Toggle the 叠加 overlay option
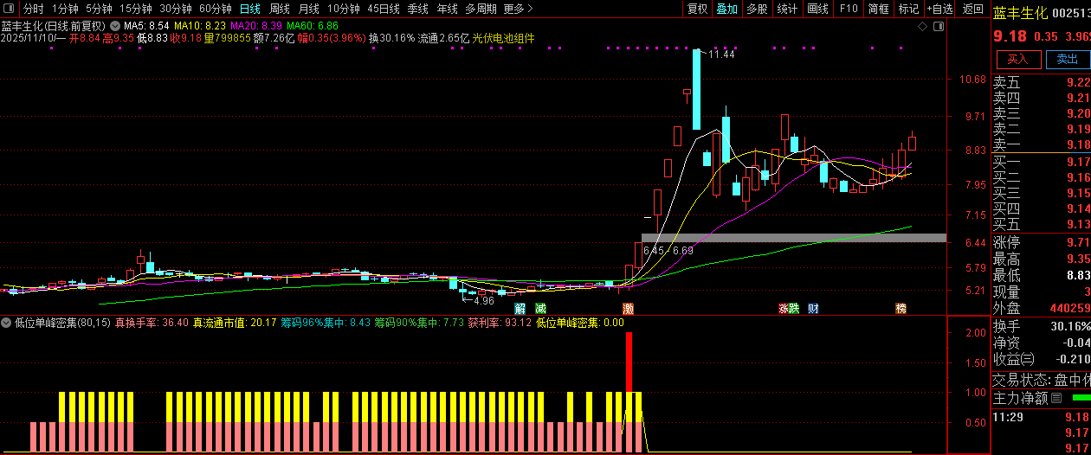Viewport: 1091px width, 455px height. point(726,9)
